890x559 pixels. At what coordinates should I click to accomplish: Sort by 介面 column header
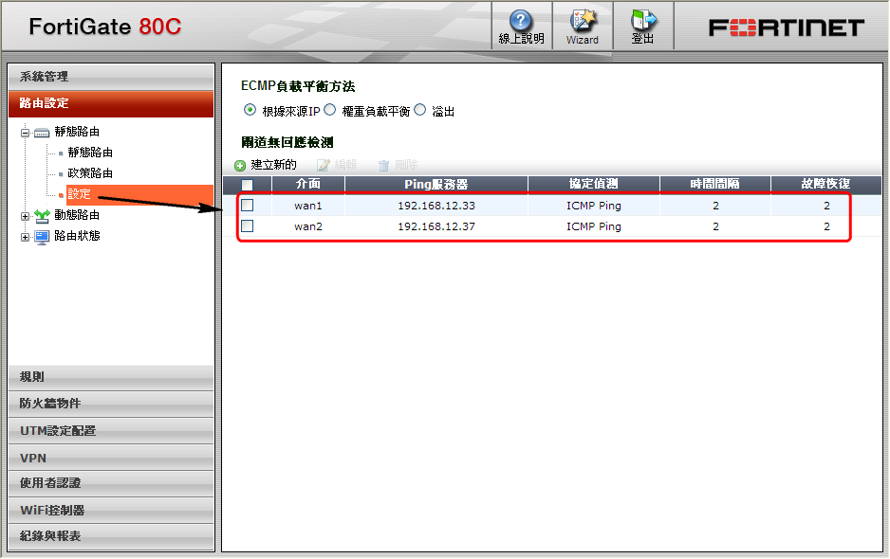tap(308, 184)
